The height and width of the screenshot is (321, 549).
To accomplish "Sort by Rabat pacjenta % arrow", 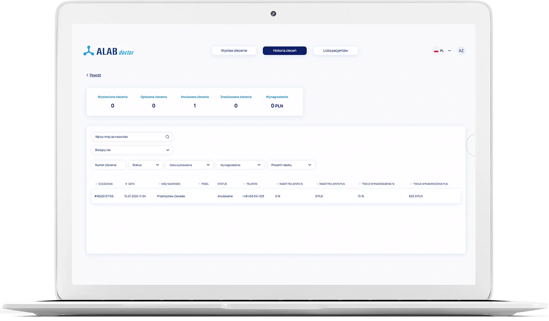I will pos(277,184).
